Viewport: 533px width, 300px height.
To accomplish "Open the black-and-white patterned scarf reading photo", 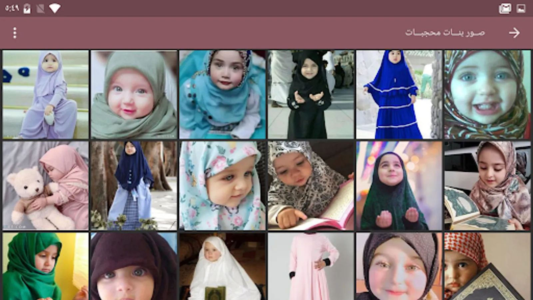I will (311, 186).
